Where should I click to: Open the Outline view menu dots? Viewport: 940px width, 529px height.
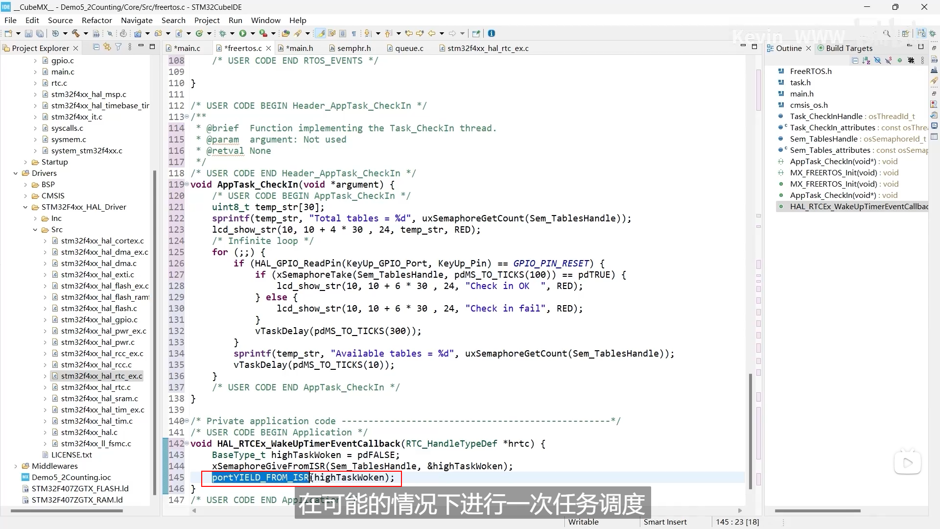pyautogui.click(x=922, y=61)
